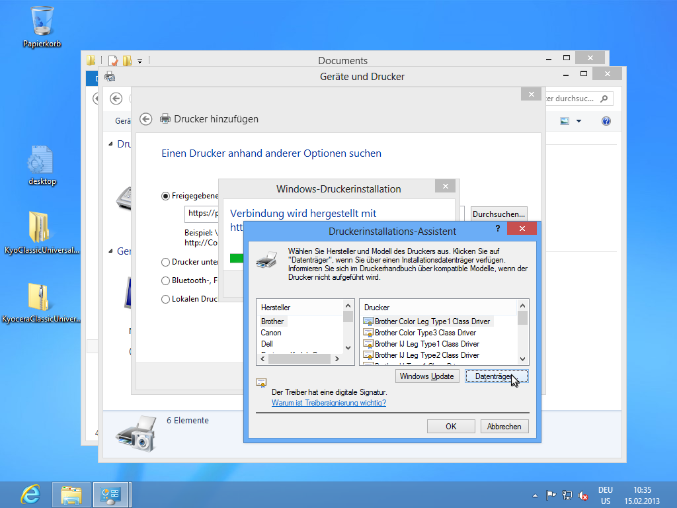Close the Druckerinstallations-Assistent dialog

[522, 228]
